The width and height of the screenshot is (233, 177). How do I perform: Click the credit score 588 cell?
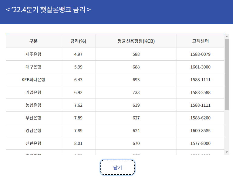tap(136, 54)
